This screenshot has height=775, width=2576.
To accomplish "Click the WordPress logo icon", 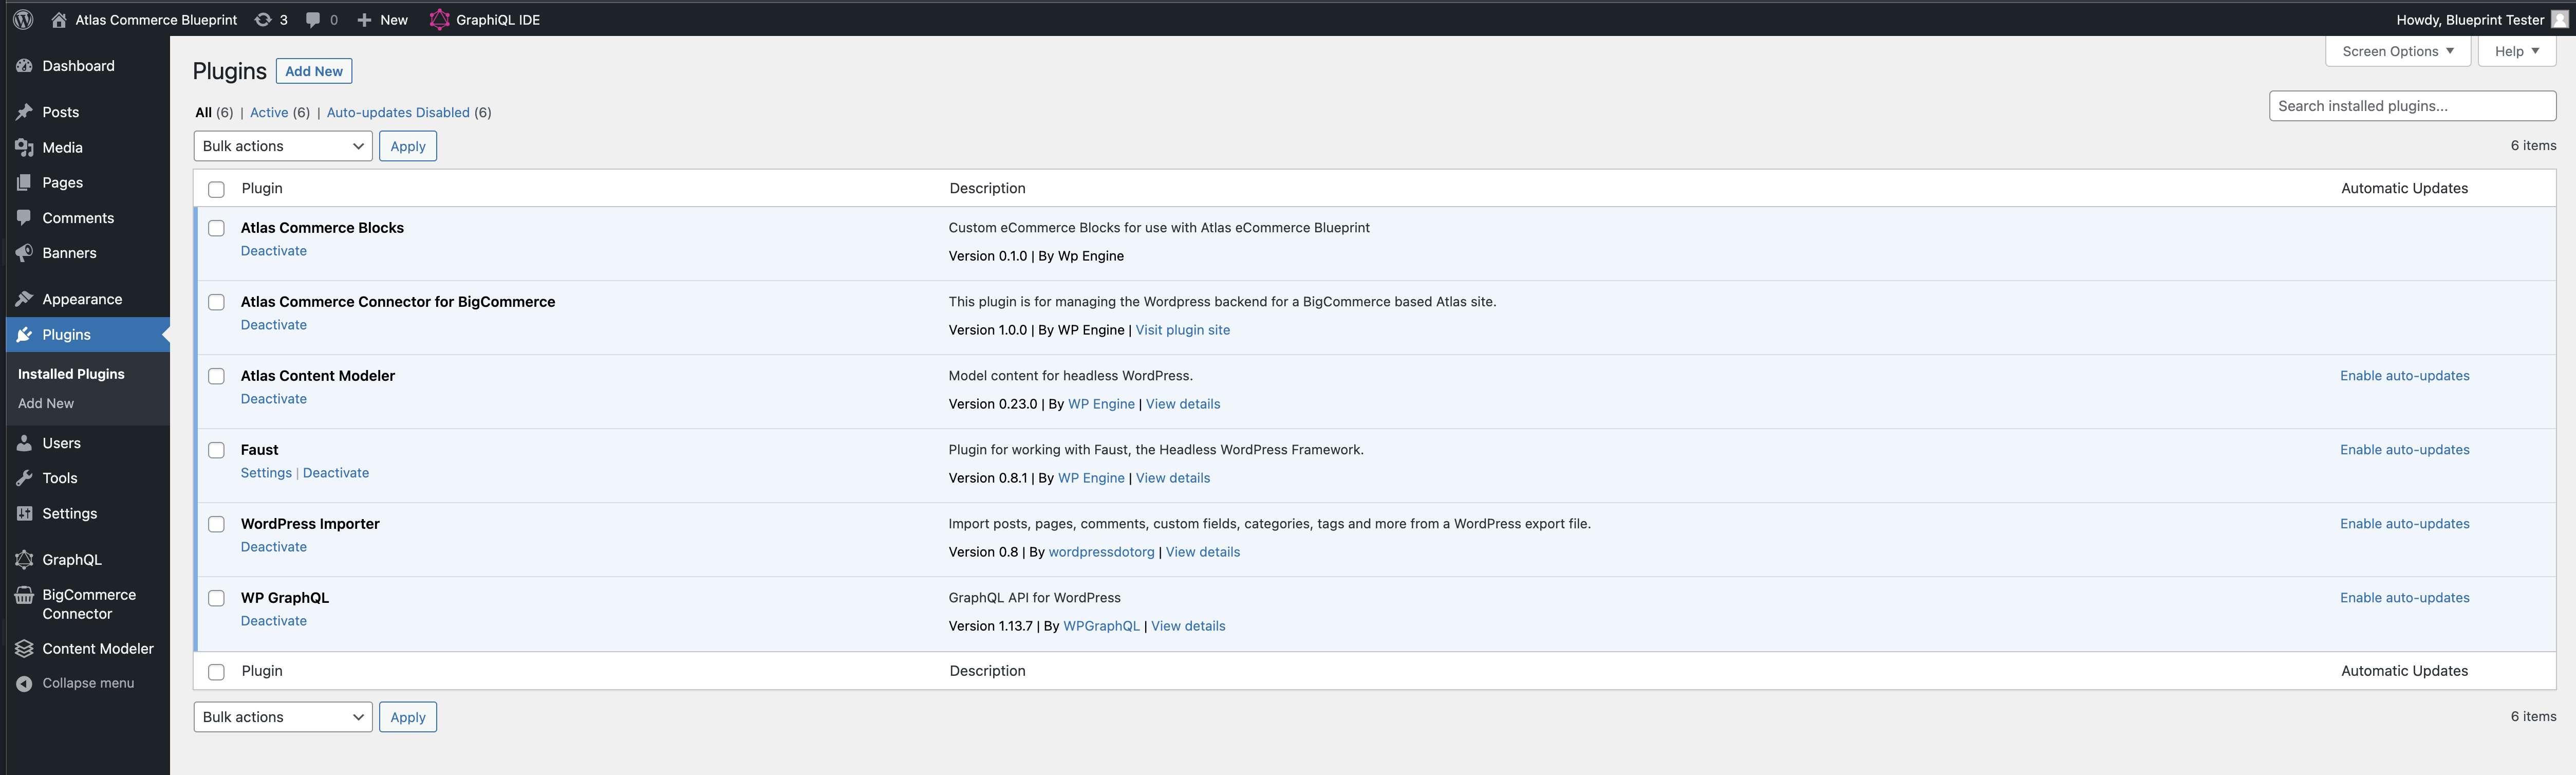I will point(23,19).
